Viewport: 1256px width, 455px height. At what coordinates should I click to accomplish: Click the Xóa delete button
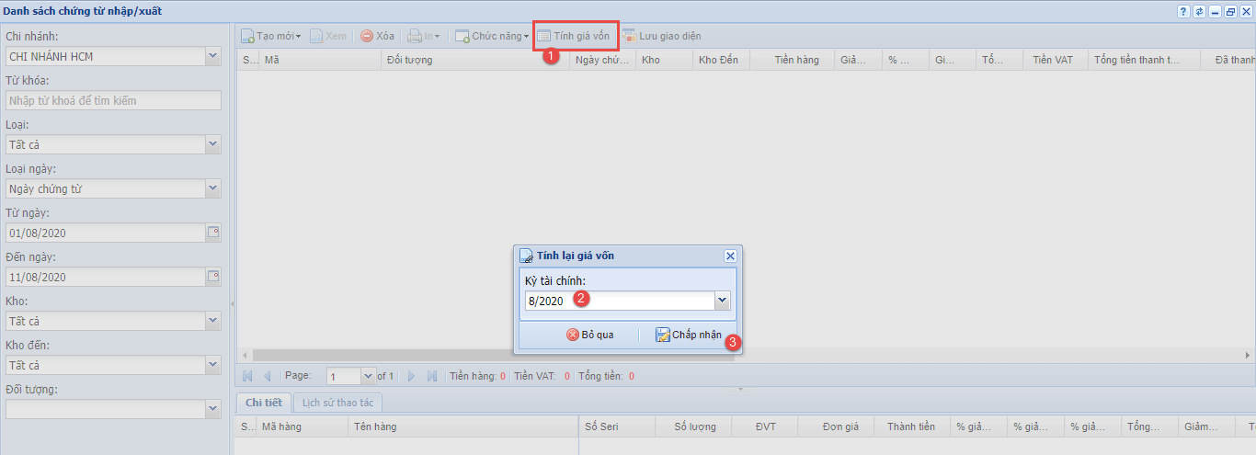pos(377,36)
